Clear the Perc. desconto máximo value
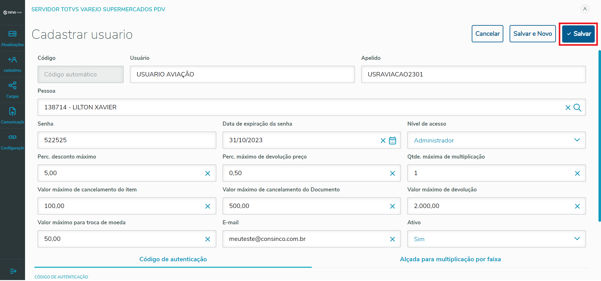The image size is (601, 281). point(208,173)
